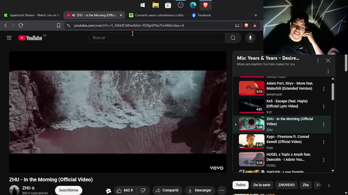Click the page vertical scrollbar

coord(346,63)
